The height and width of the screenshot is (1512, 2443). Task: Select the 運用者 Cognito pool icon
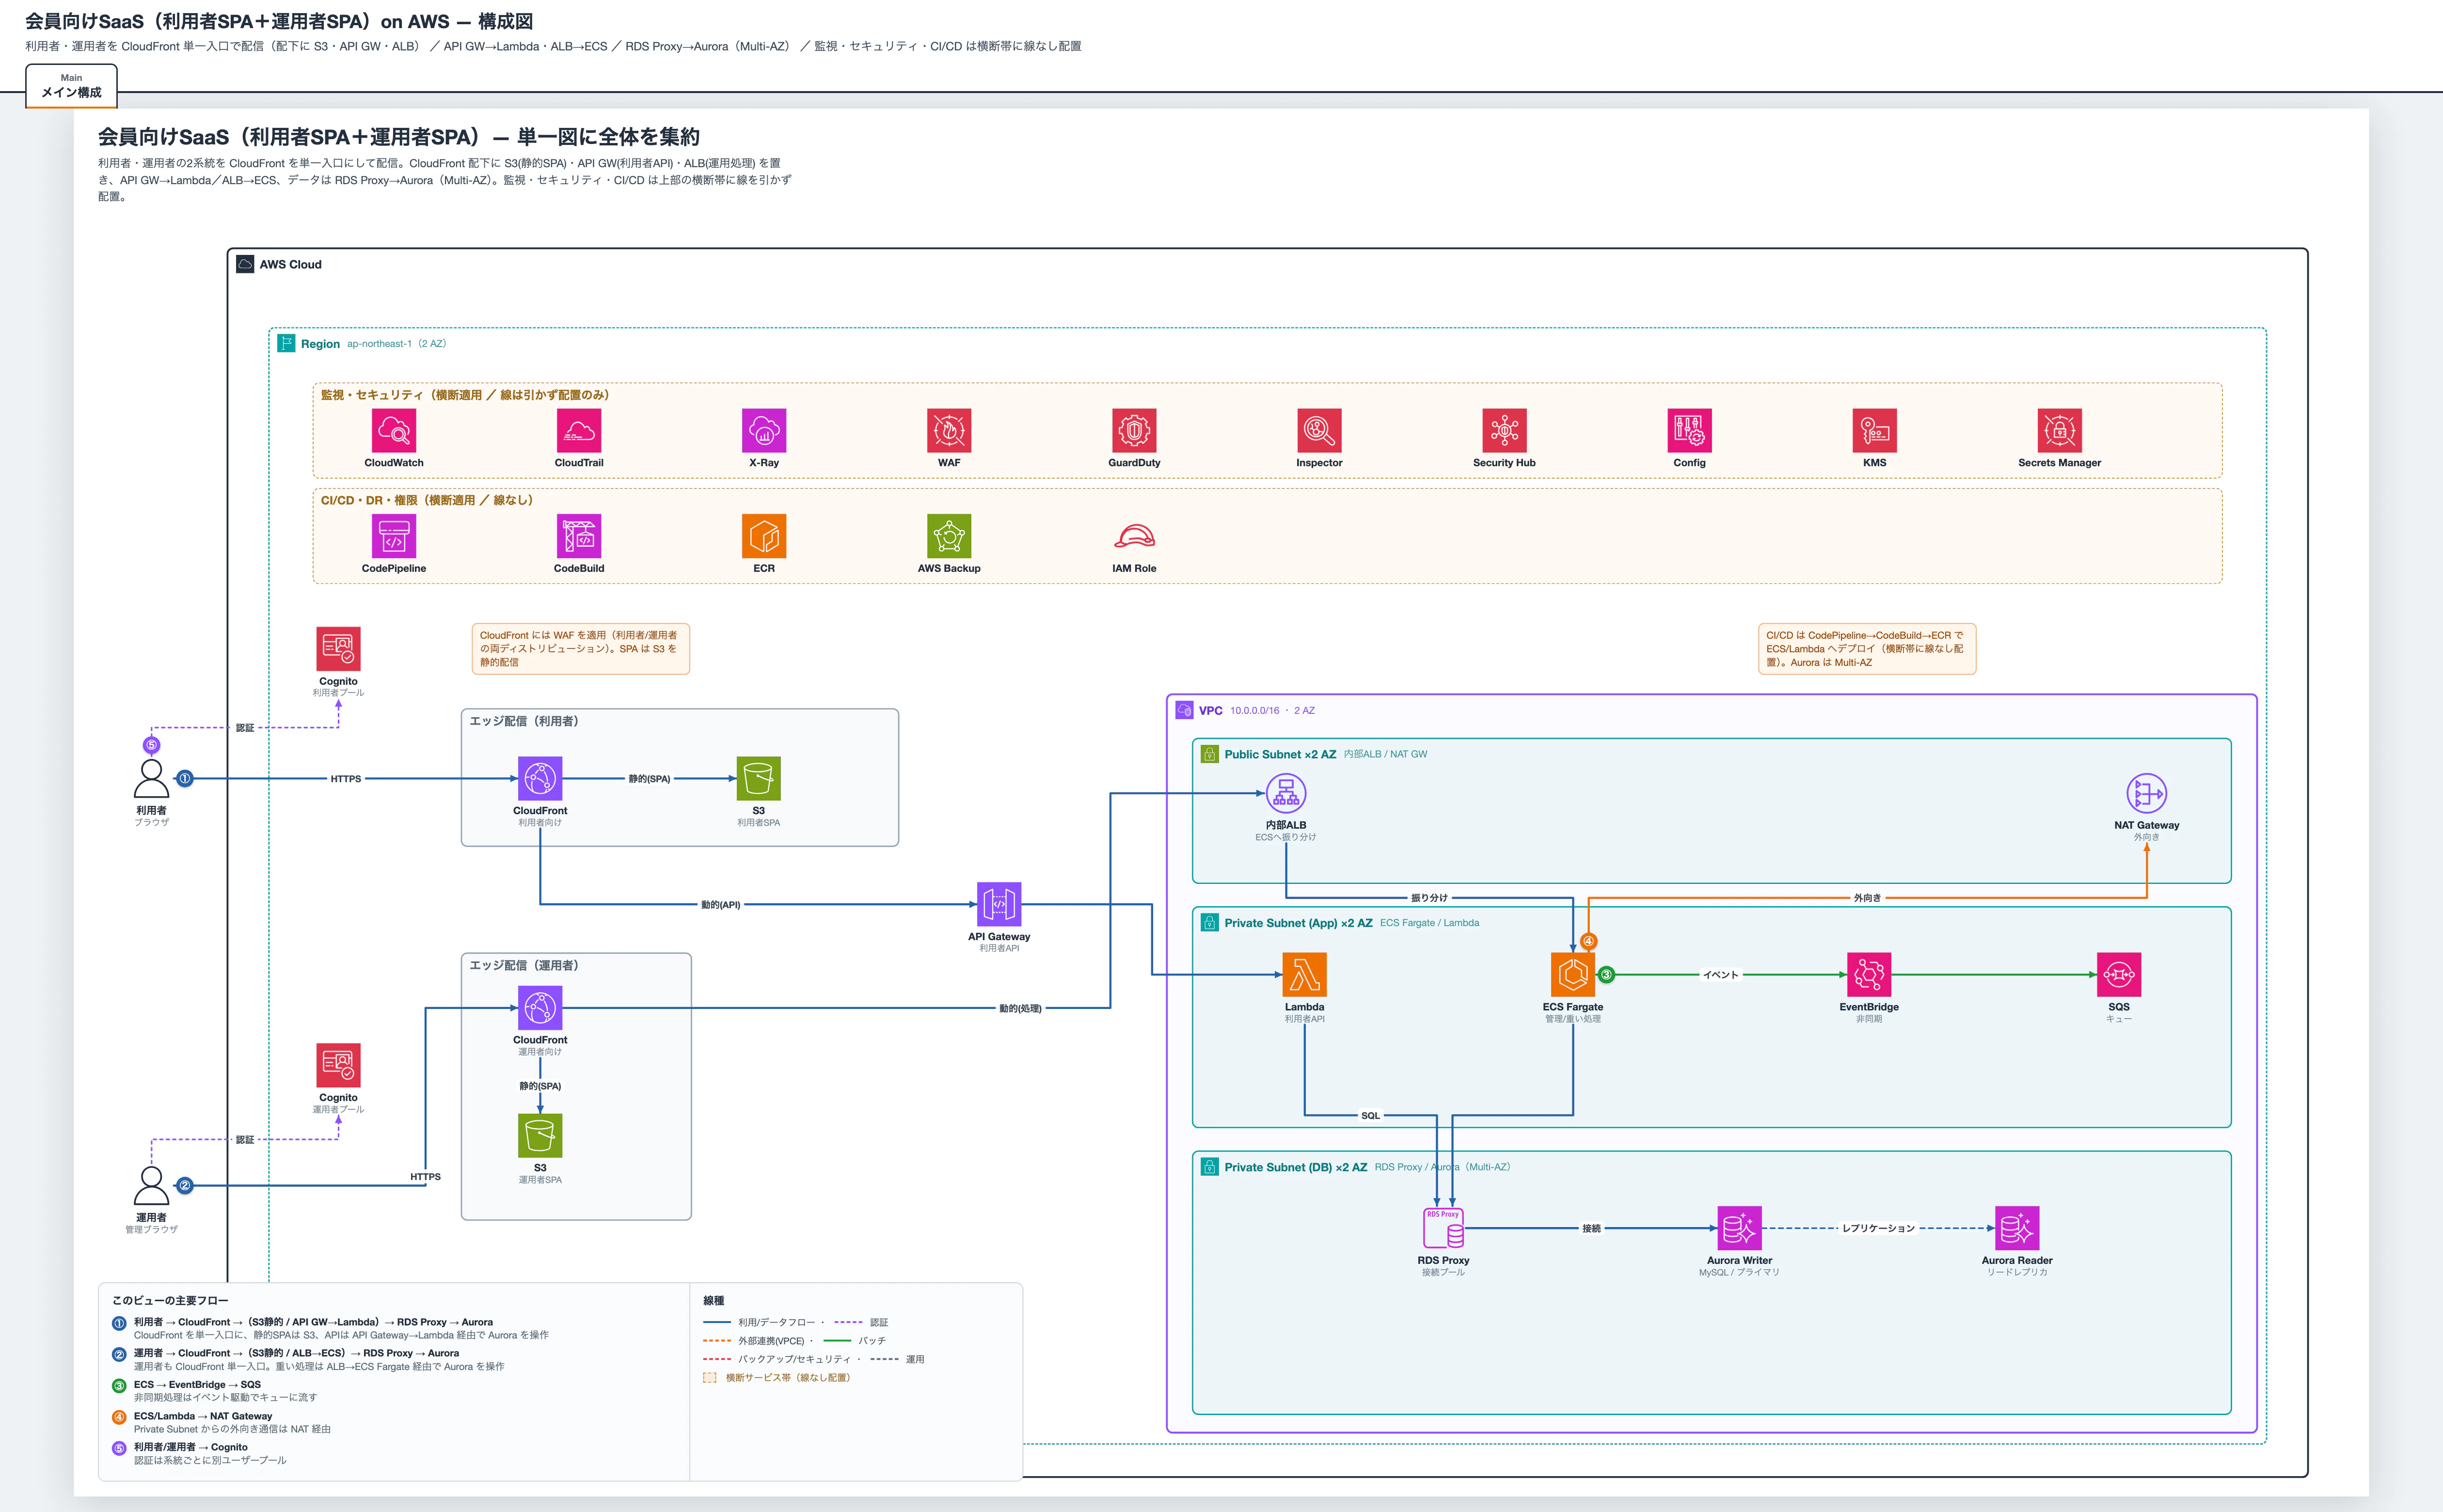click(x=338, y=1065)
